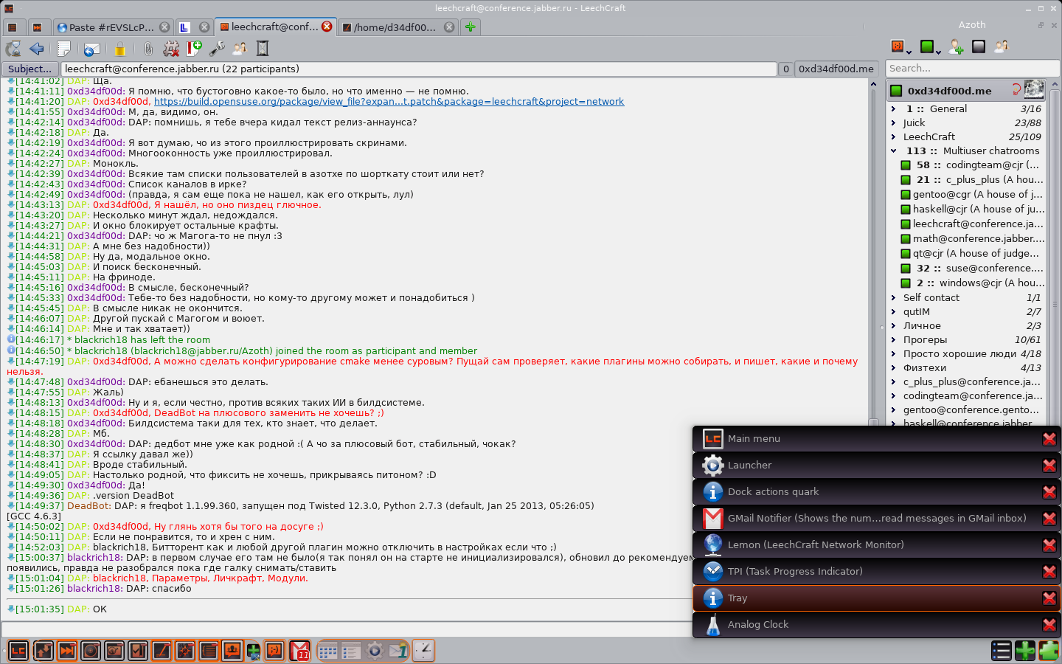This screenshot has width=1062, height=664.
Task: Select the leechcraft@conf chat tab
Action: tap(276, 27)
